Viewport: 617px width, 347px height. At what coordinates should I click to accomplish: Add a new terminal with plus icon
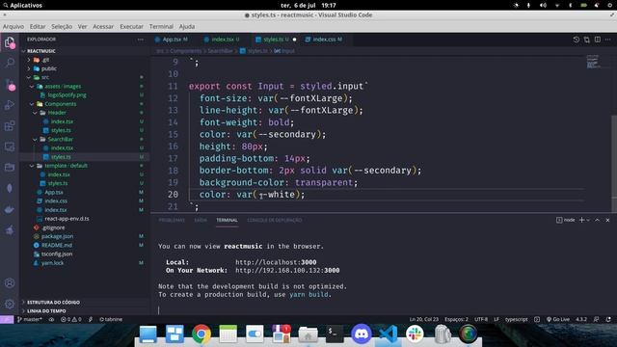581,220
